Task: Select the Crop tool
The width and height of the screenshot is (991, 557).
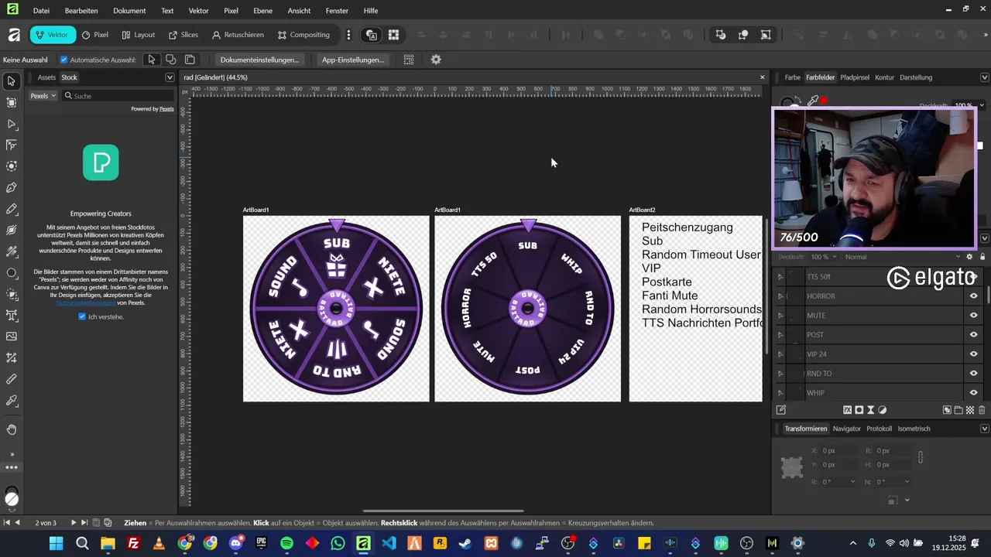Action: click(12, 357)
